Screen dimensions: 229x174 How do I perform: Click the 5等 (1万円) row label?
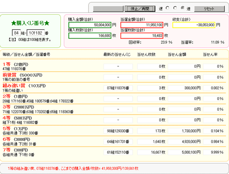point(15,129)
